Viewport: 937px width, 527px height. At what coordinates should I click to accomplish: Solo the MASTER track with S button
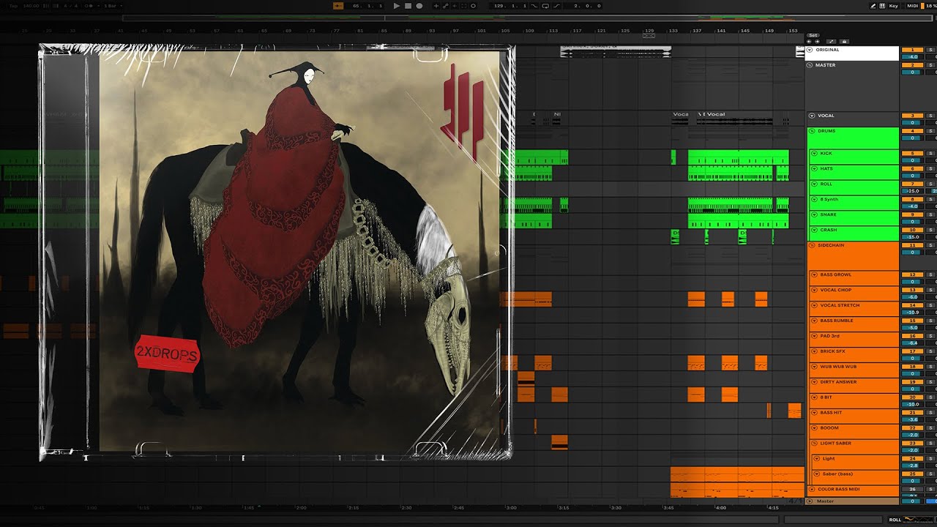coord(930,65)
